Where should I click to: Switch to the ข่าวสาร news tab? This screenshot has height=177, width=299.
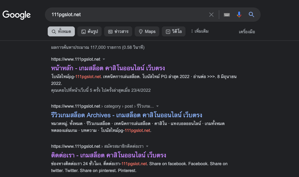click(x=118, y=31)
